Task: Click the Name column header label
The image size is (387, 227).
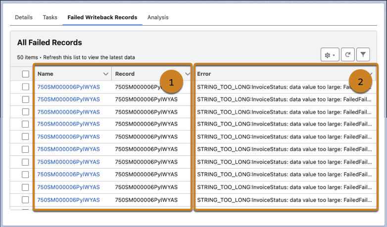Action: pyautogui.click(x=46, y=74)
